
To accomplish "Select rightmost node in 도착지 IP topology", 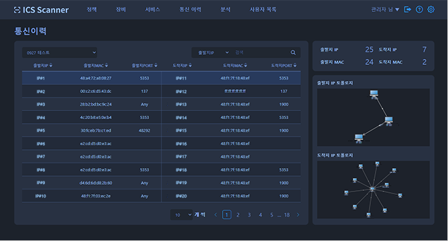I will [x=400, y=195].
